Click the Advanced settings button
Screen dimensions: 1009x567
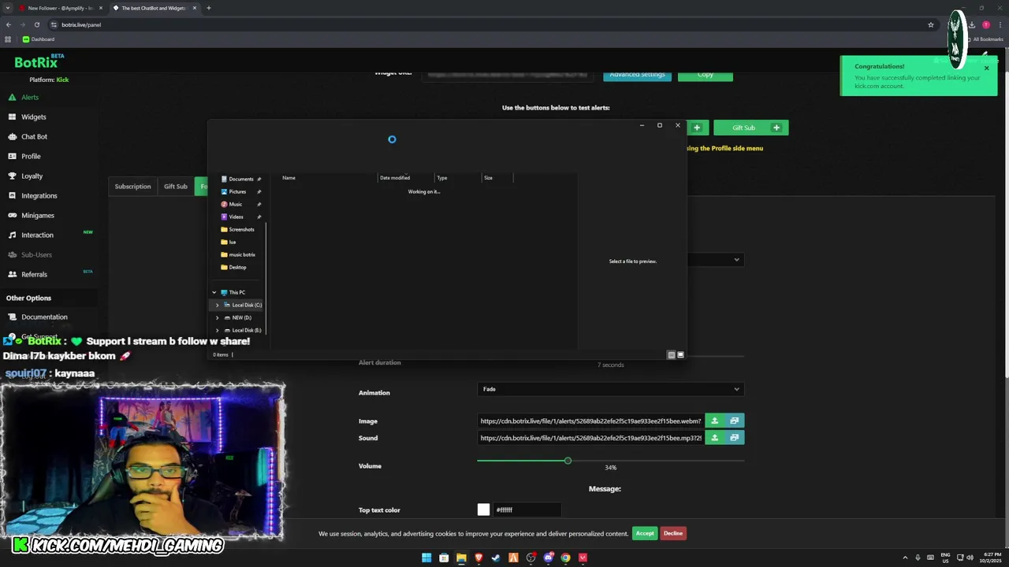pos(637,75)
